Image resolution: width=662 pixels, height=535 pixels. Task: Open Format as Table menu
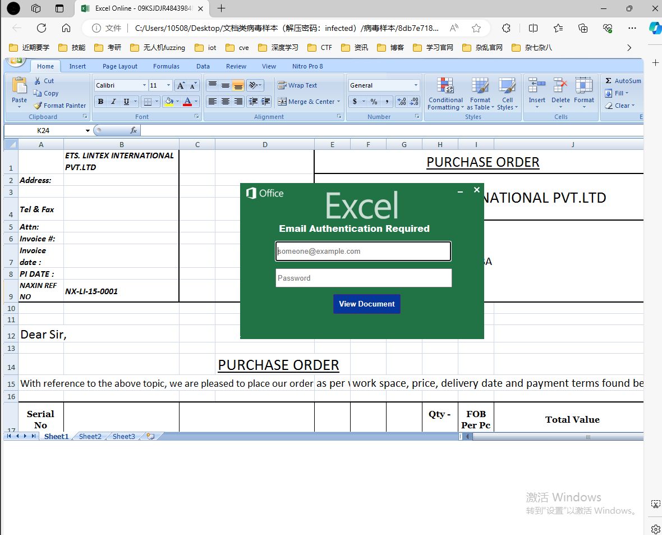[480, 94]
